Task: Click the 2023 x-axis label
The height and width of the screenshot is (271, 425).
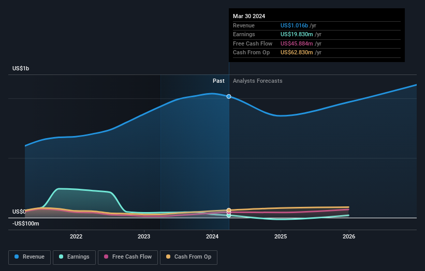Action: pos(144,236)
